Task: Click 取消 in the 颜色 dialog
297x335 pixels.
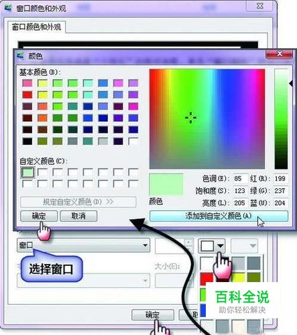Action: pos(78,216)
